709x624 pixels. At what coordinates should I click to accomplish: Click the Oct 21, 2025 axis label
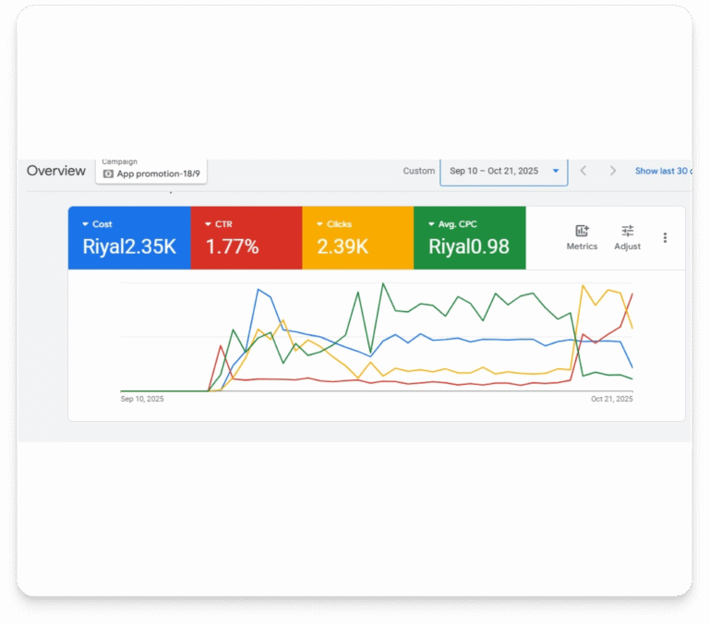click(x=611, y=399)
